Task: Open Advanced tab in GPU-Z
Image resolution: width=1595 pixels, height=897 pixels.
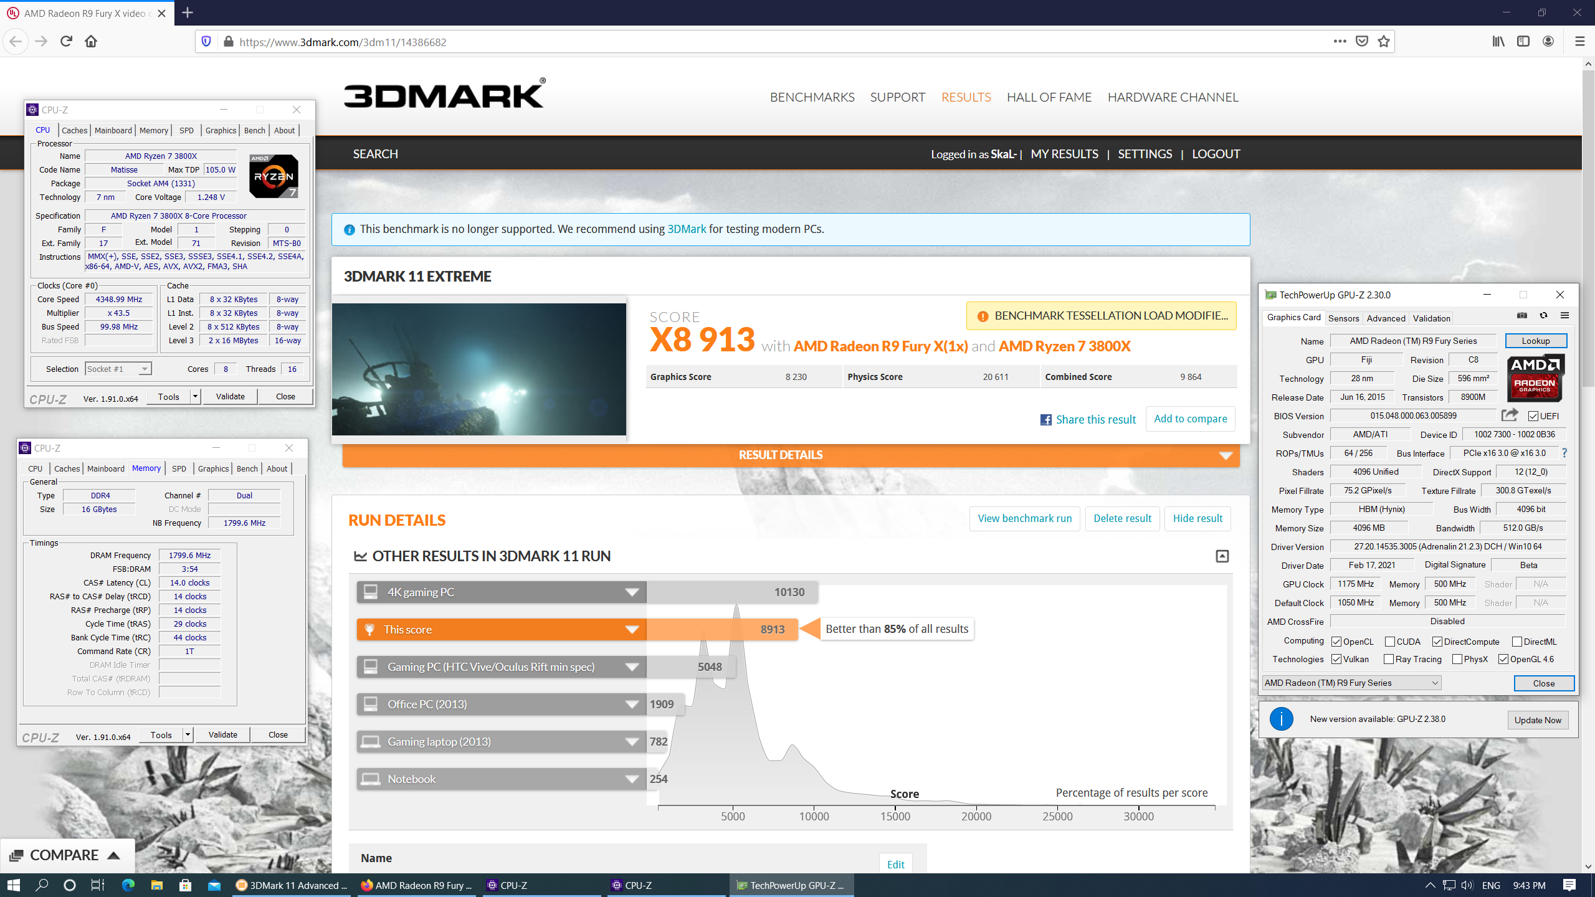Action: tap(1386, 318)
